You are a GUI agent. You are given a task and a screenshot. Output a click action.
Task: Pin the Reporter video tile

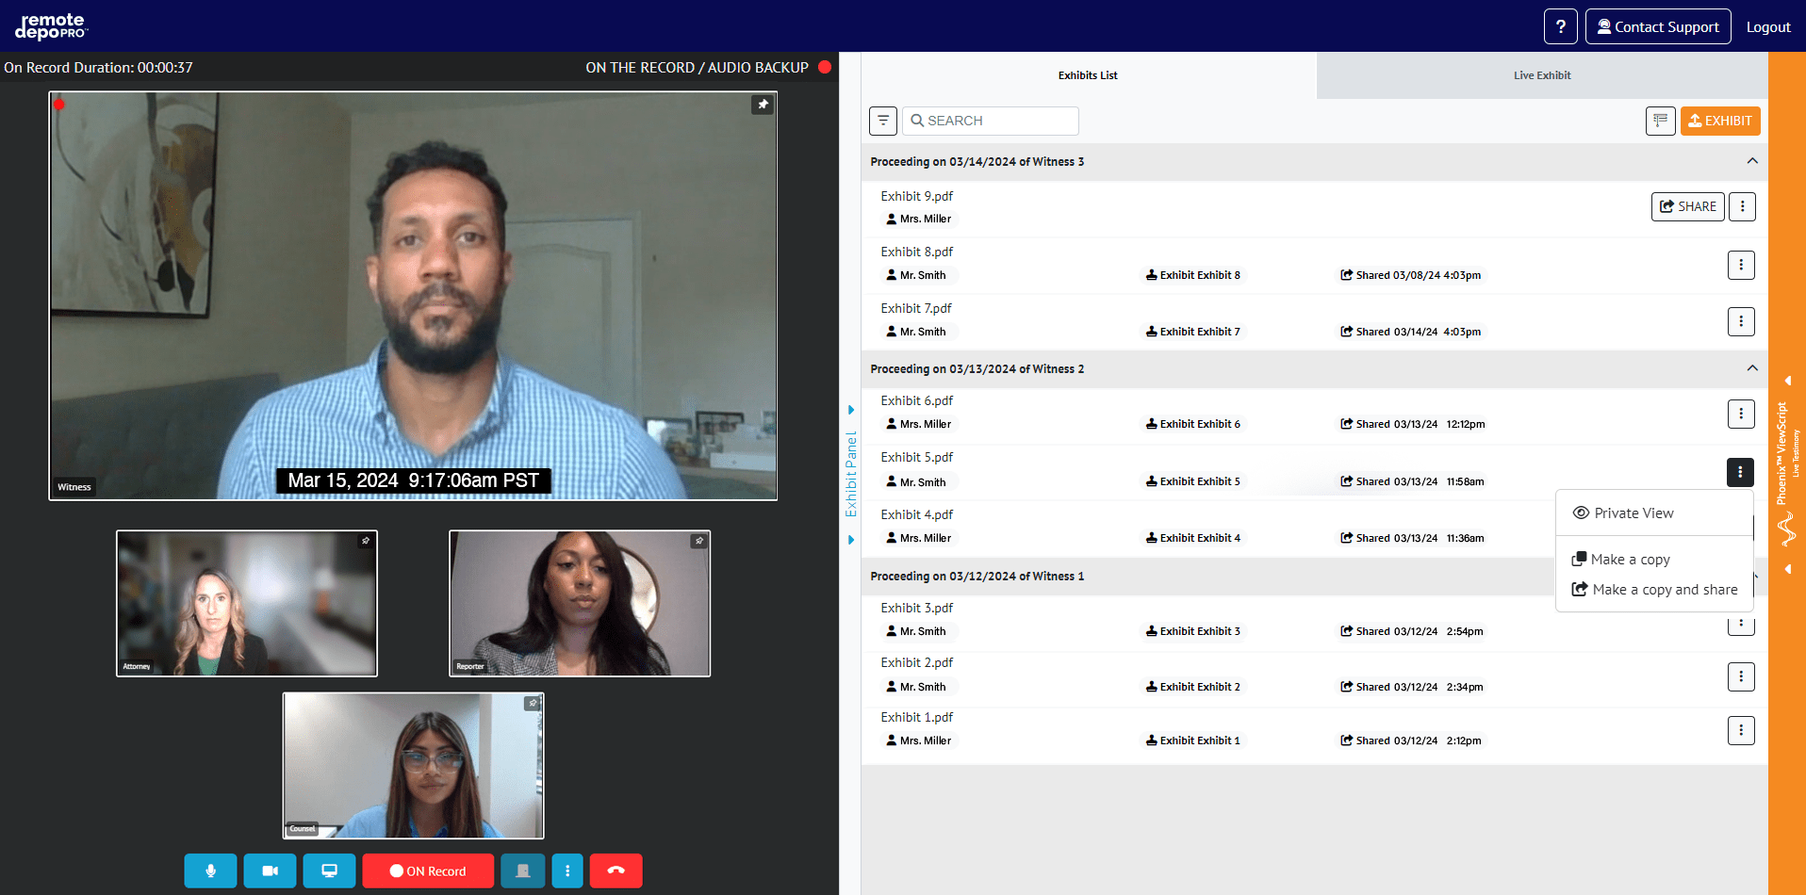tap(698, 541)
